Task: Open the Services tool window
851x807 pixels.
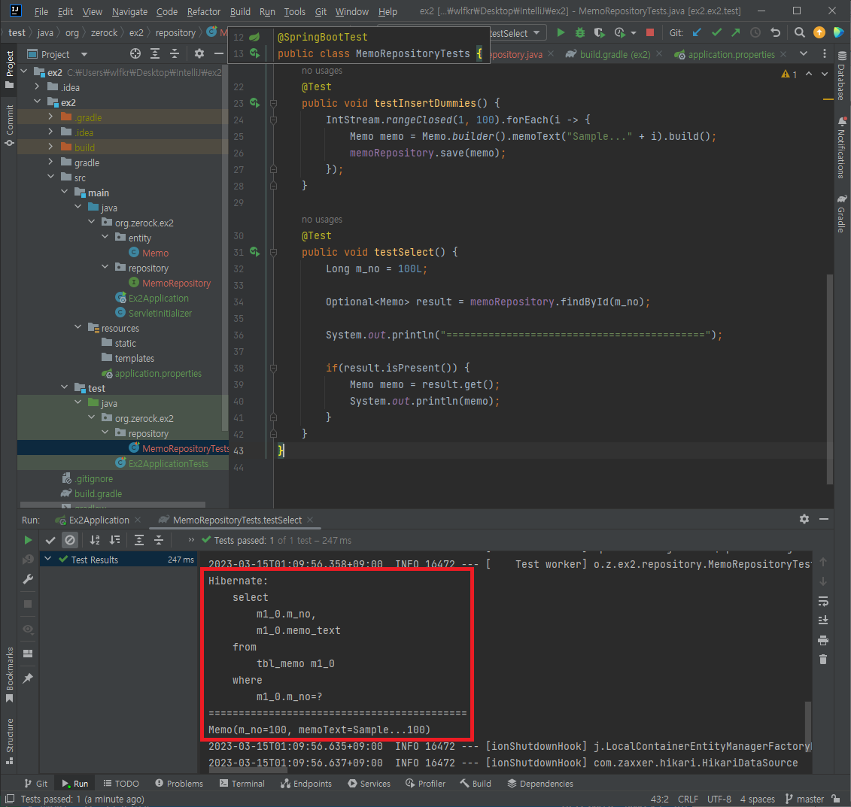Action: tap(369, 784)
